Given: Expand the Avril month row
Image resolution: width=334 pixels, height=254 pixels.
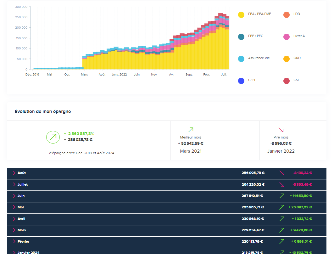Looking at the screenshot, I should [14, 219].
